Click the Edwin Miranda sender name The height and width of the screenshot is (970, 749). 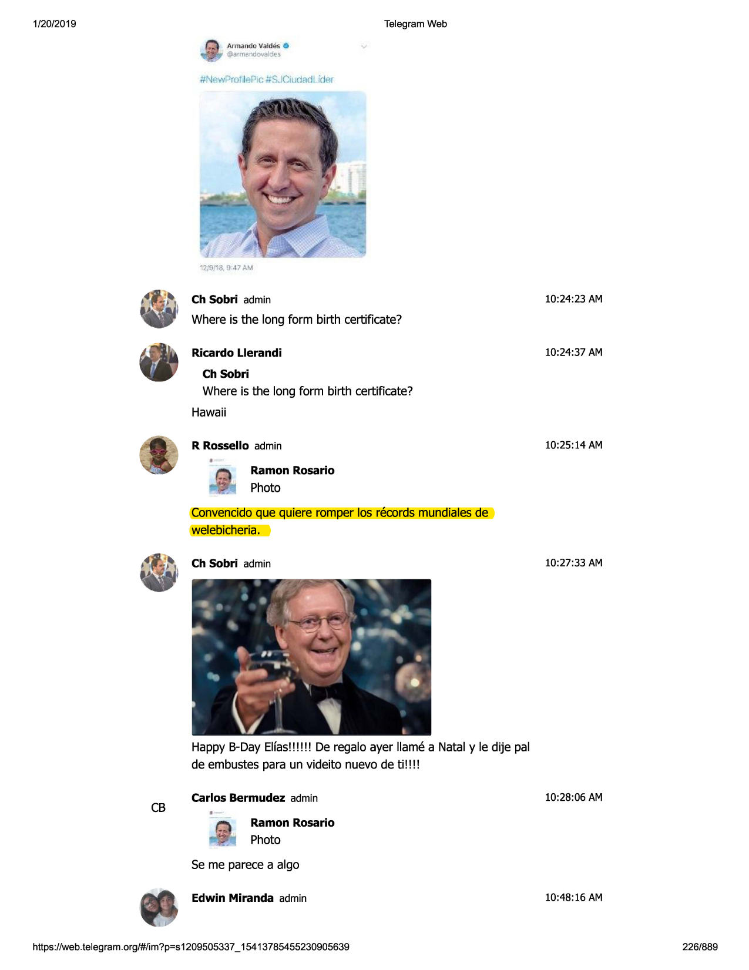[233, 898]
